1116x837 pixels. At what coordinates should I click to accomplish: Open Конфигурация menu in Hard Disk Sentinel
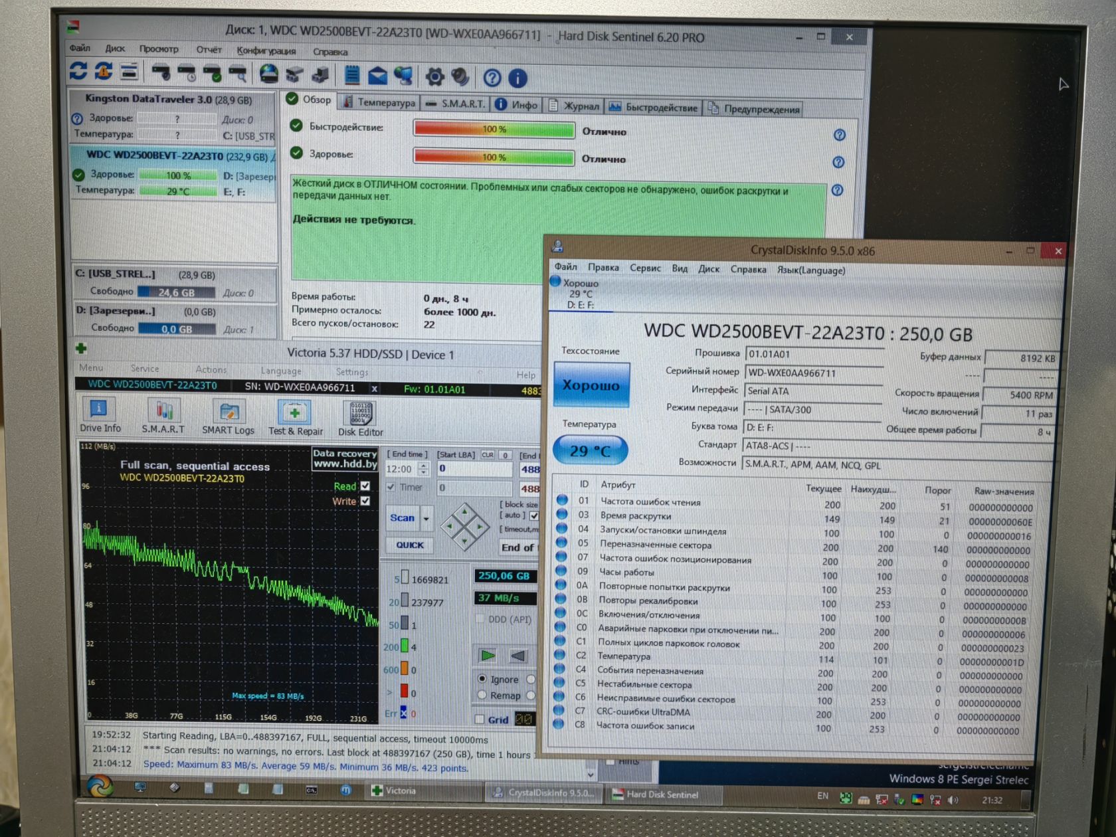[x=266, y=50]
